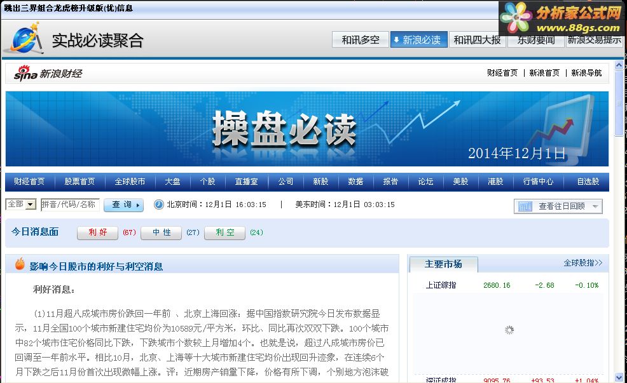Screen dimensions: 627x383
Task: Filter news by 中性 button
Action: point(161,232)
